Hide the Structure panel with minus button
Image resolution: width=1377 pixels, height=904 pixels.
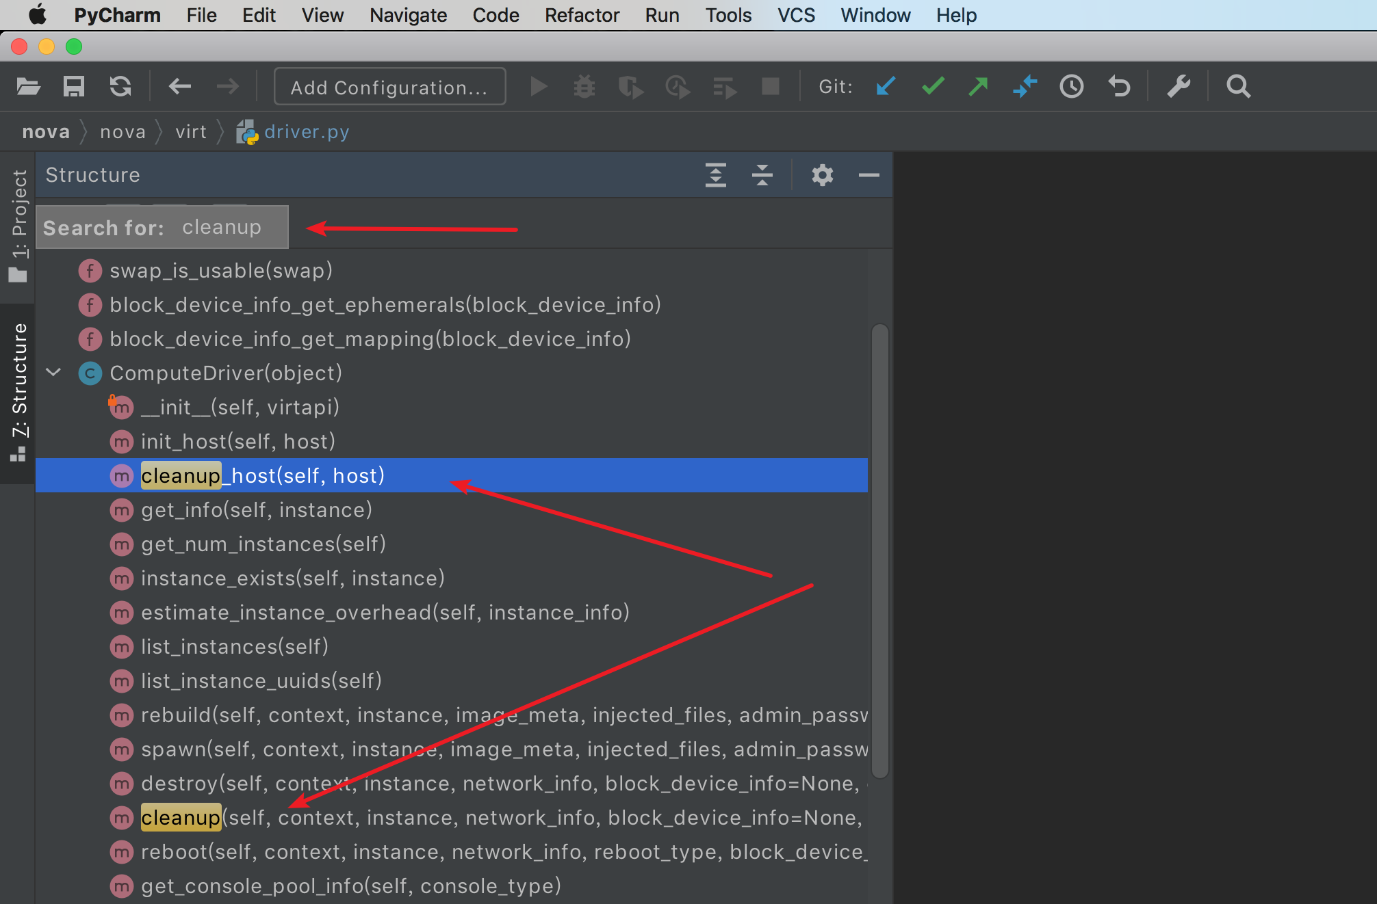pos(868,176)
